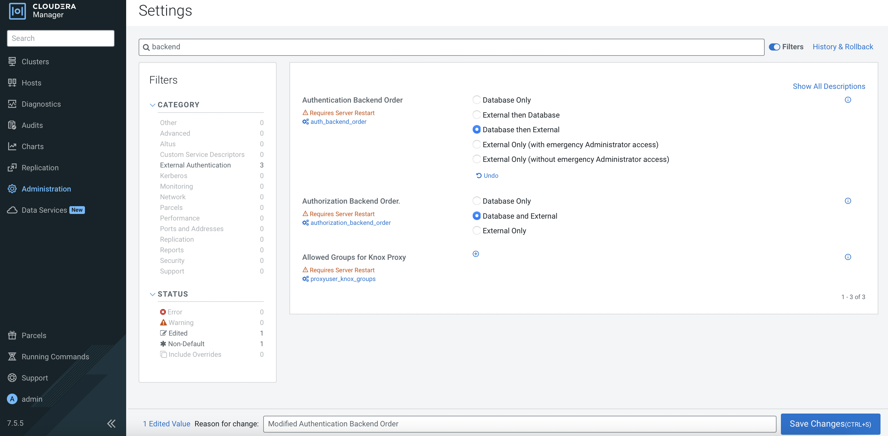Collapse the sidebar with double-chevron icon
The height and width of the screenshot is (436, 888).
[111, 423]
